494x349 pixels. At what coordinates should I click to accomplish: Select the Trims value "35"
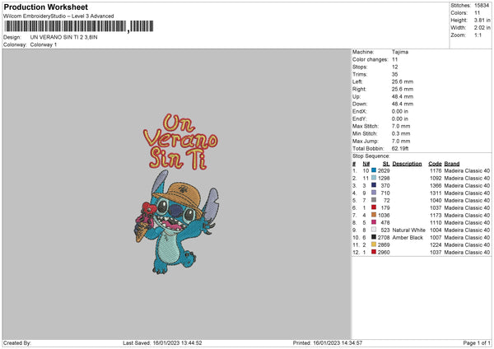tap(394, 74)
